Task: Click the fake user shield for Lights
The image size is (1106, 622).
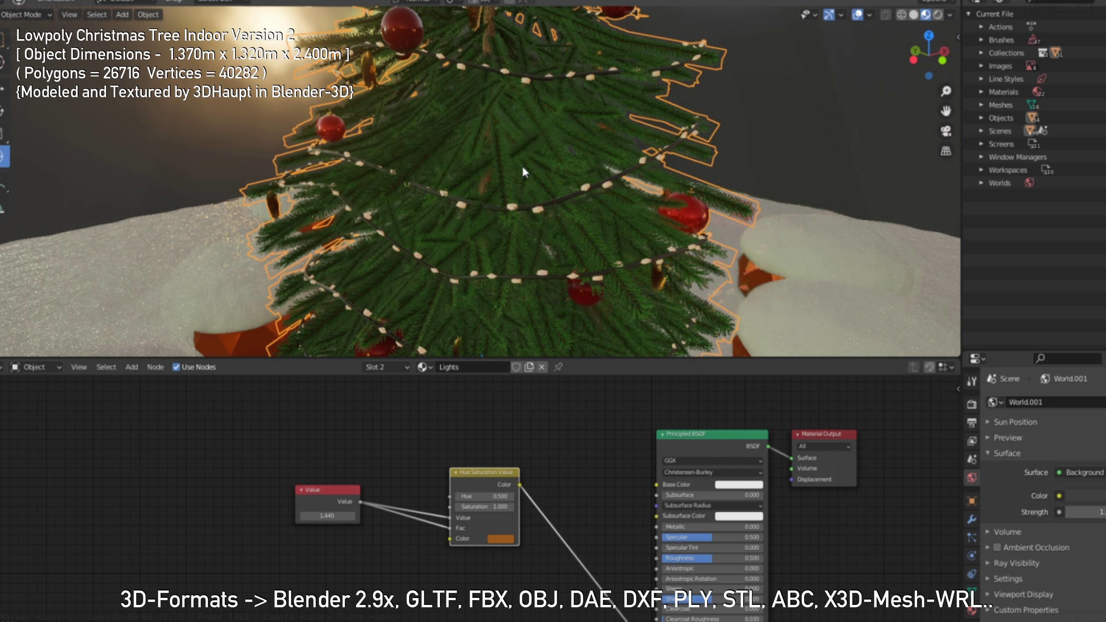Action: (x=516, y=367)
